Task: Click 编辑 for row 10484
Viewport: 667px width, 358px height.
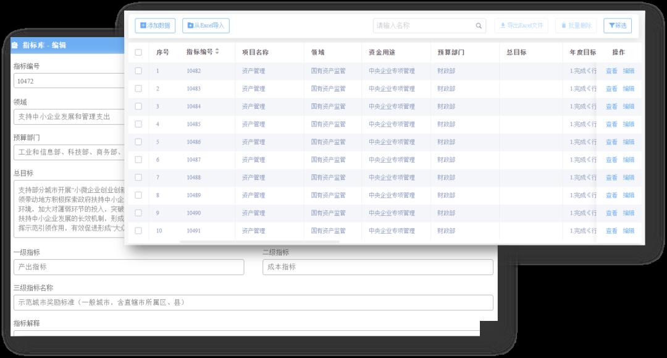Action: pos(628,106)
